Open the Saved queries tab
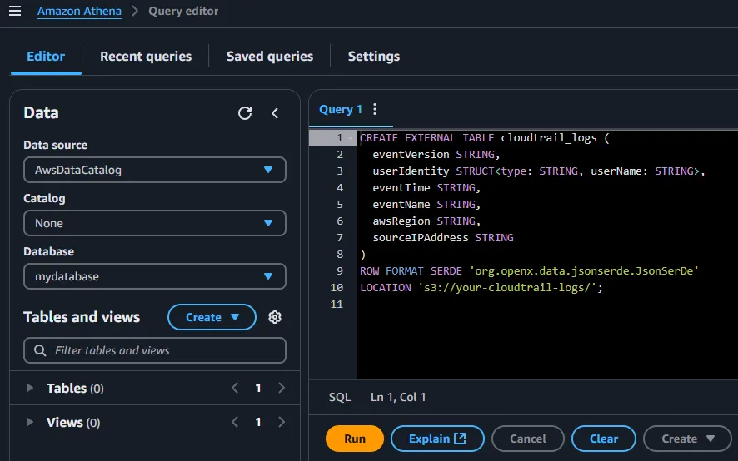The image size is (738, 461). point(270,57)
